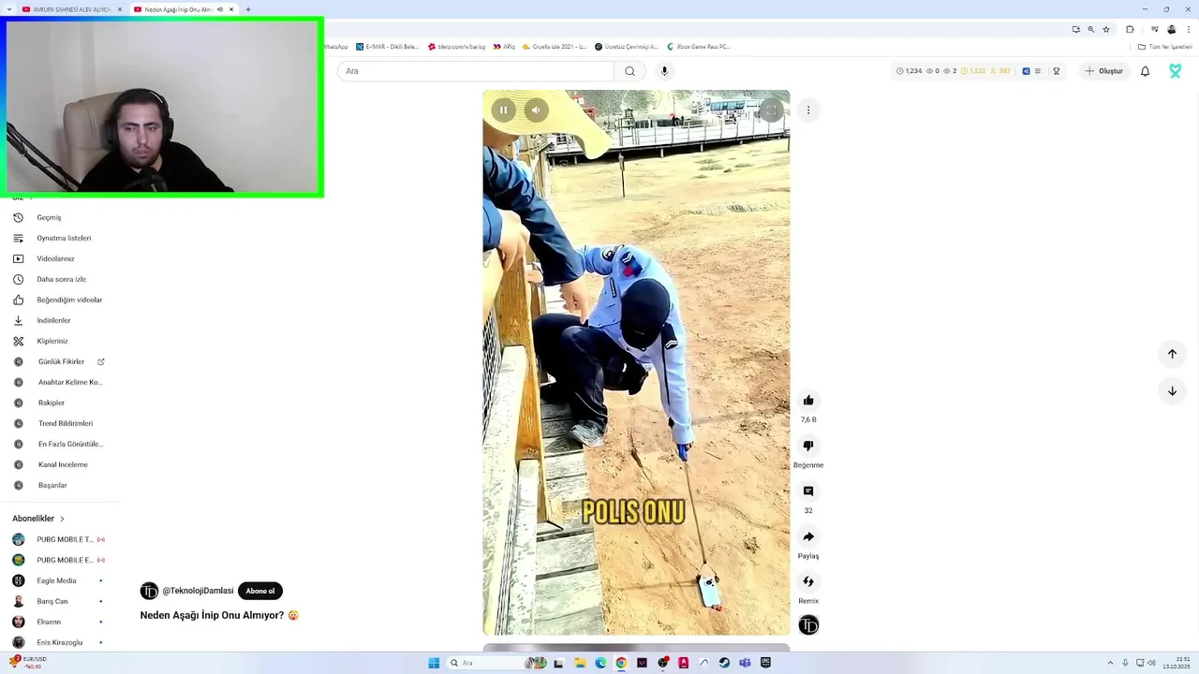
Task: Open fullscreen view of the Short
Action: [770, 110]
